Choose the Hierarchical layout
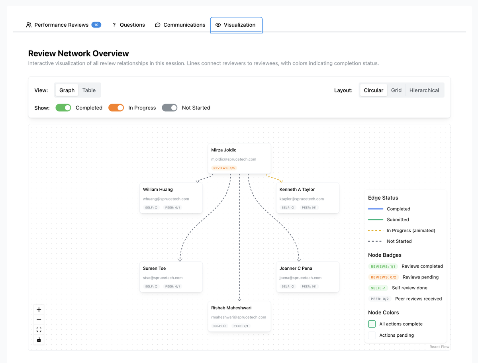Image resolution: width=478 pixels, height=363 pixels. [x=424, y=90]
